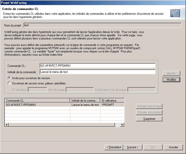This screenshot has height=154, width=186.
Task: Advance with the Suivant button
Action: tap(133, 147)
